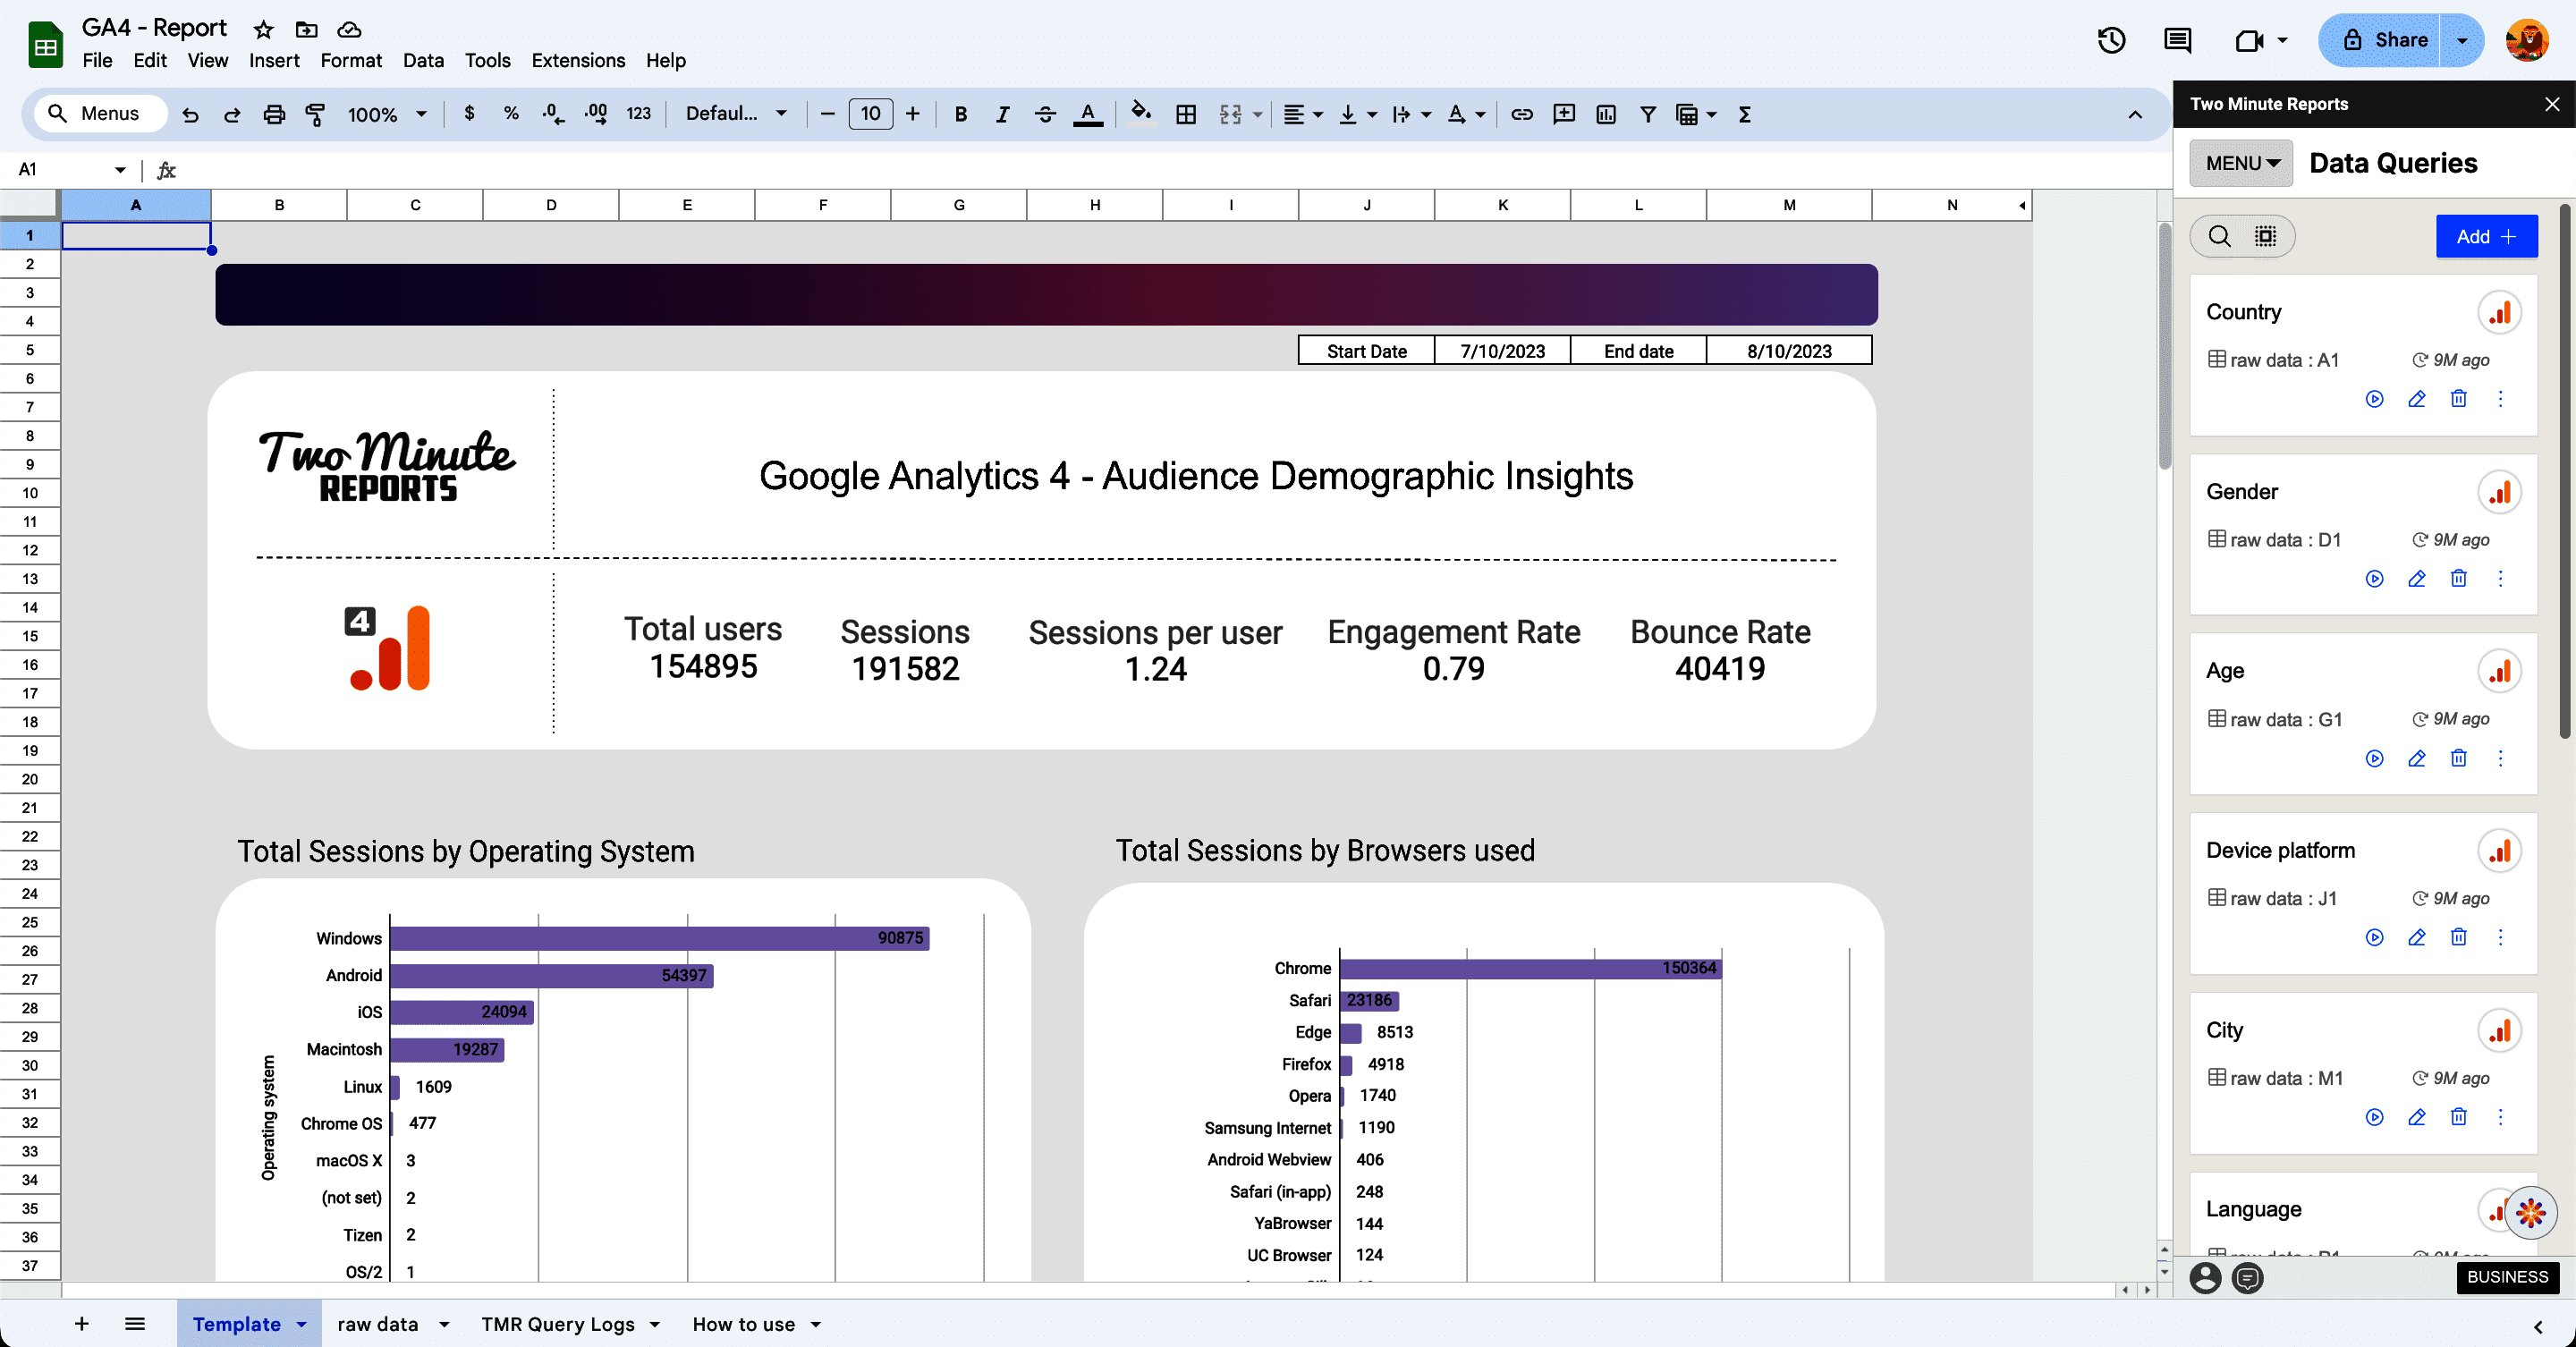Image resolution: width=2576 pixels, height=1347 pixels.
Task: Expand the MENU dropdown in sidebar
Action: click(2241, 163)
